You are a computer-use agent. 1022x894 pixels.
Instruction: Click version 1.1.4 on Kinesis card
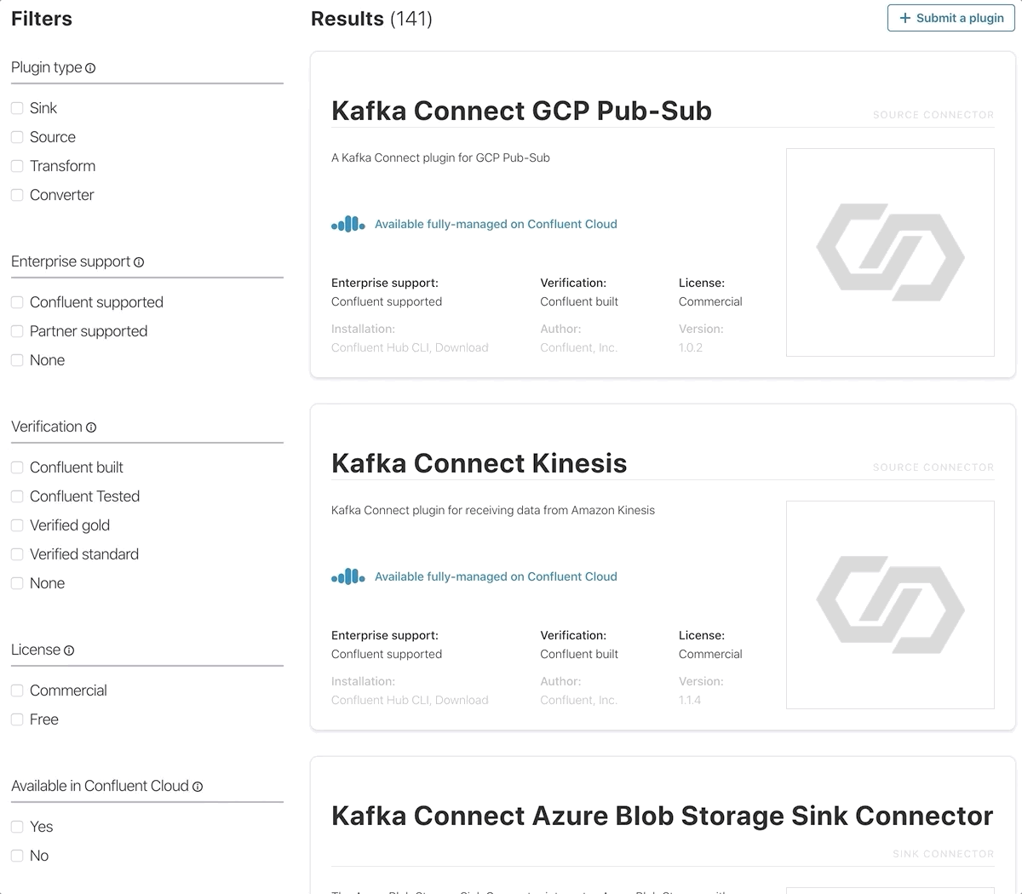(690, 700)
